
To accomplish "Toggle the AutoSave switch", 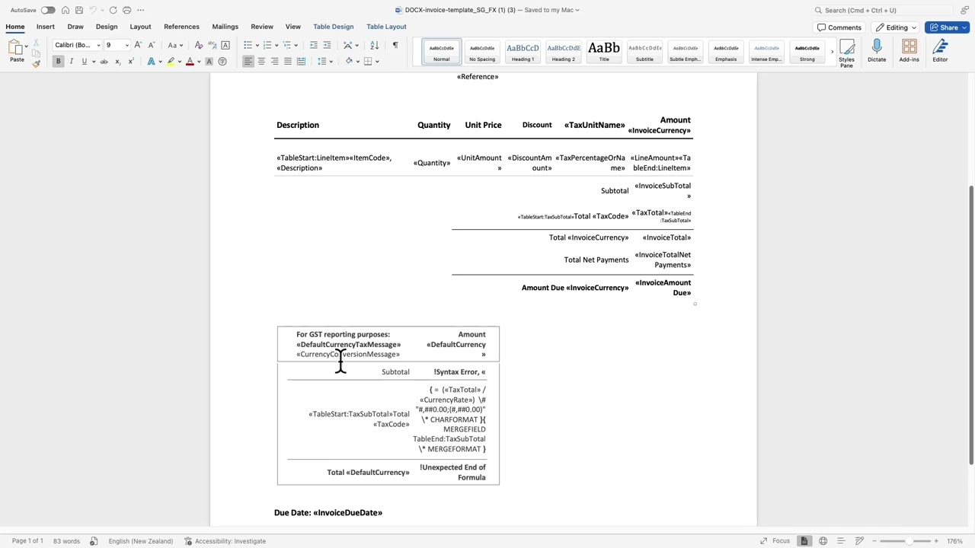I will pyautogui.click(x=47, y=10).
